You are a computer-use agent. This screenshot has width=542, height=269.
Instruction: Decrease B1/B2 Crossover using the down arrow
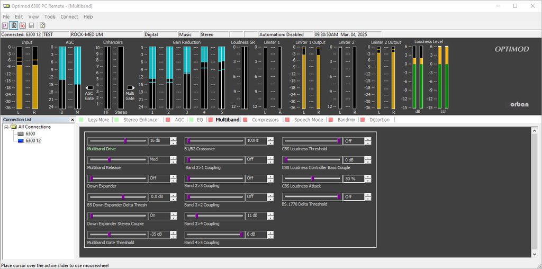[270, 143]
